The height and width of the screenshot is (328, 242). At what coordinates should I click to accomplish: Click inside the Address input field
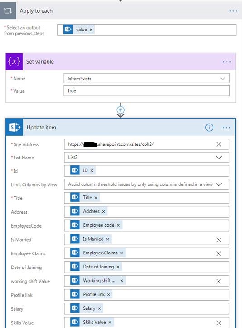click(146, 212)
